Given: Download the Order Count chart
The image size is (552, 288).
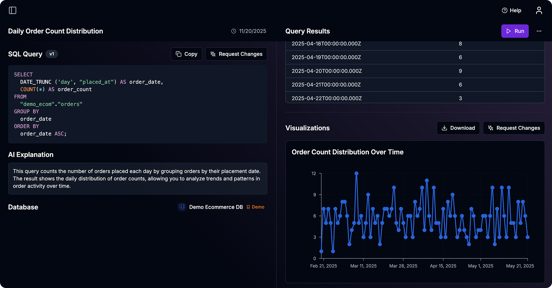Looking at the screenshot, I should coord(458,128).
